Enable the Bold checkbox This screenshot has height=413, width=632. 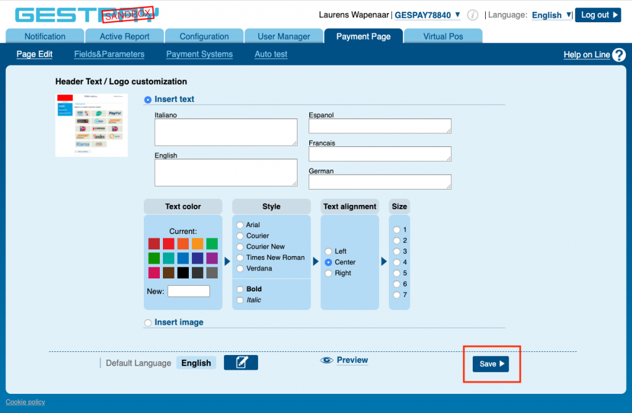tap(239, 289)
